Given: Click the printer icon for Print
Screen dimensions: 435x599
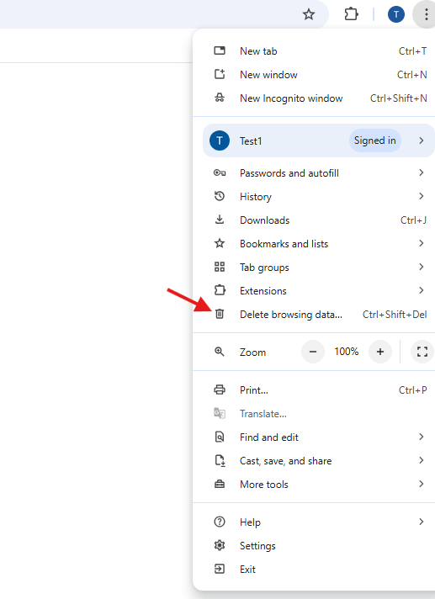Looking at the screenshot, I should (x=220, y=390).
